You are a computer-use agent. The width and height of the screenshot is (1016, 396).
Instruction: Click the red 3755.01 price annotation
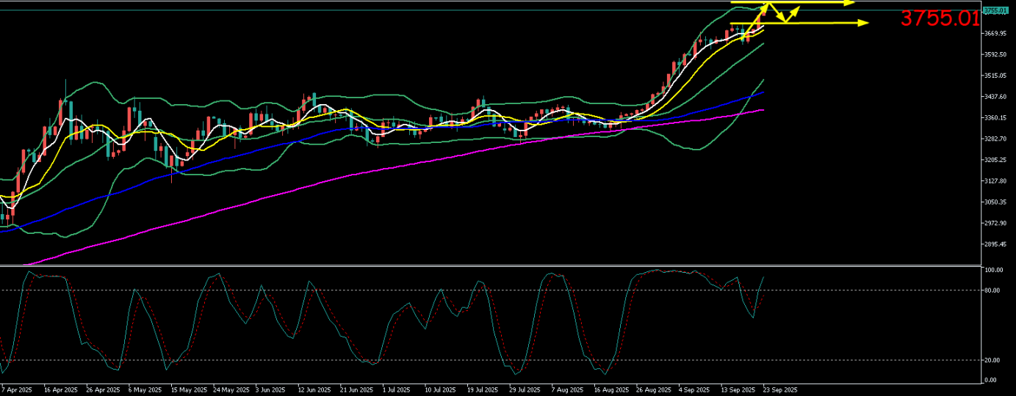click(940, 18)
